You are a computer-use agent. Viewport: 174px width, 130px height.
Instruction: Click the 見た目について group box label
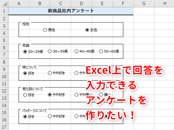click(33, 89)
